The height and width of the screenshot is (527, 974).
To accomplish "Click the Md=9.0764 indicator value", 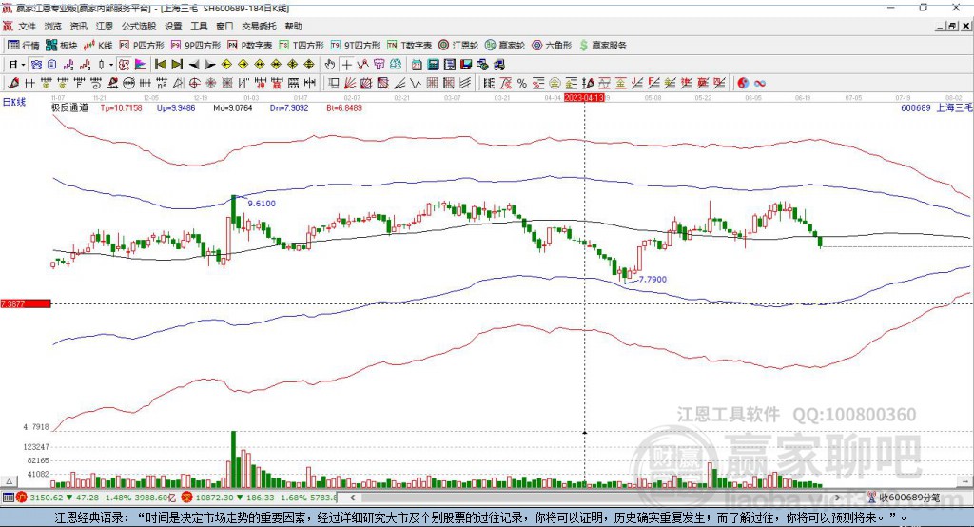I will pos(233,107).
